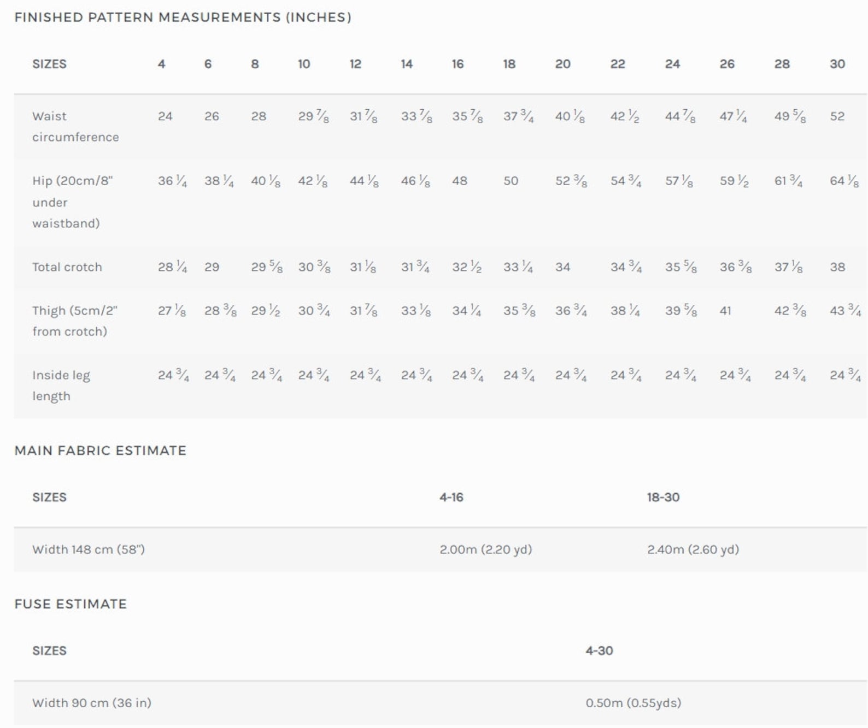This screenshot has width=868, height=728.
Task: Select the Finished Pattern Measurements heading
Action: coord(183,17)
